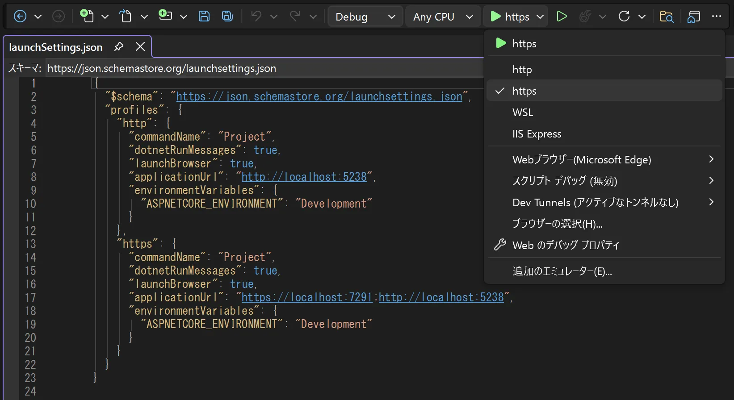This screenshot has width=734, height=400.
Task: Click the "profiles" key on line 3
Action: point(134,110)
